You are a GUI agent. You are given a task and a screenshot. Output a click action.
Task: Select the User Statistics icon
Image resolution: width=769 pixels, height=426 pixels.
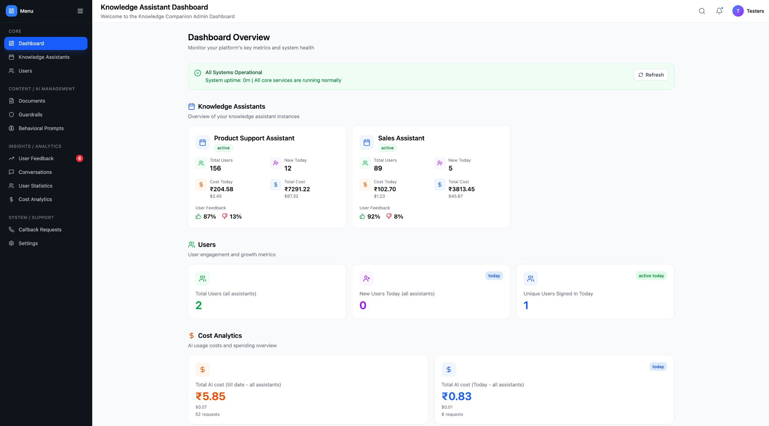pyautogui.click(x=11, y=186)
